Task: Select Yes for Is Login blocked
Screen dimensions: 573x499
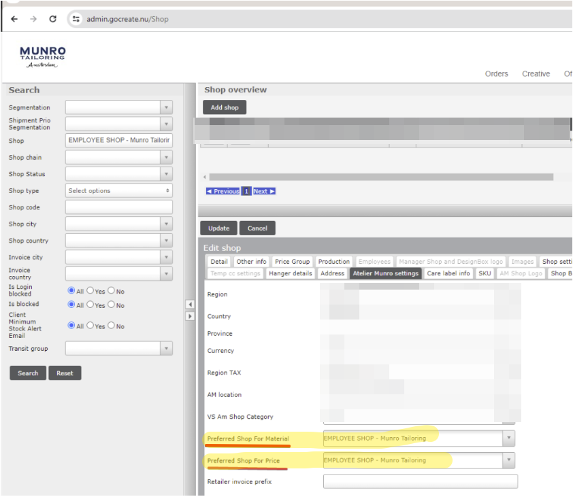Action: [91, 291]
